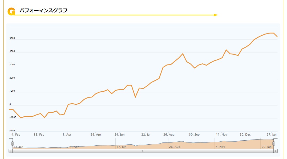Click the left navigator range handle
This screenshot has width=287, height=159.
13,144
